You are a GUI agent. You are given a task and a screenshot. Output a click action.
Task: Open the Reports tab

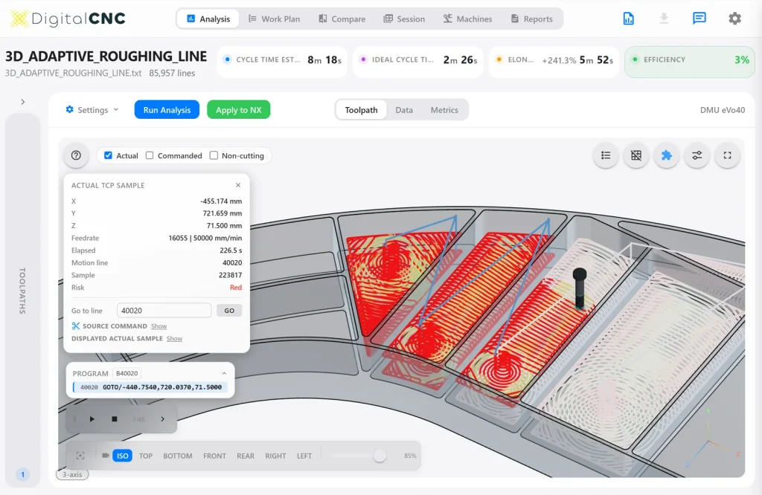[531, 19]
